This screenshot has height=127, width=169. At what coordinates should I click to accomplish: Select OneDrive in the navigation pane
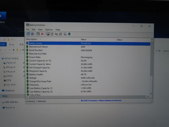pyautogui.click(x=8, y=91)
